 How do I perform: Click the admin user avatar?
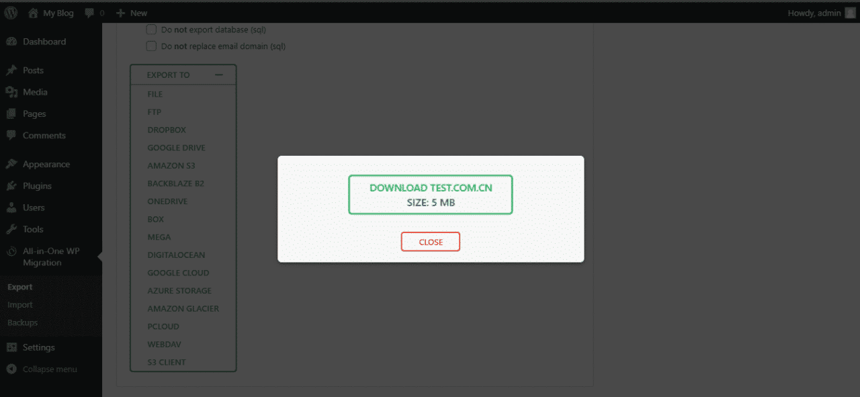pos(850,13)
